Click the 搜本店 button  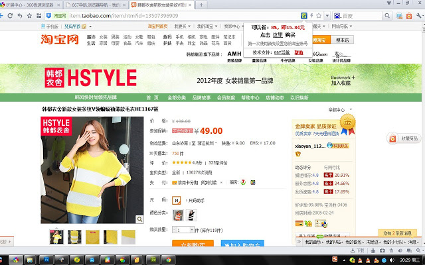tap(342, 40)
